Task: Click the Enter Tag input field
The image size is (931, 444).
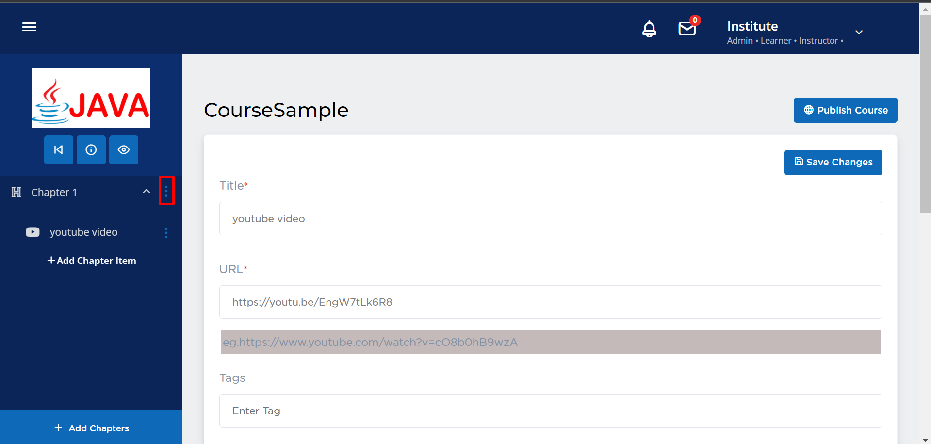Action: 550,411
